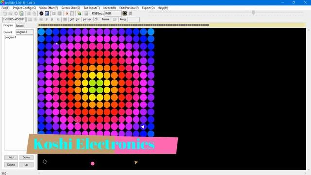Screen dimensions: 311x175
Task: Click the Down button
Action: coord(26,157)
